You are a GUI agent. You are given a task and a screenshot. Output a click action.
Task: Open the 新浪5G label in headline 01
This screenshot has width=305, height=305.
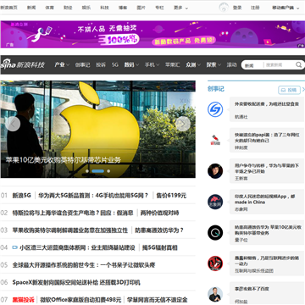click(x=21, y=196)
